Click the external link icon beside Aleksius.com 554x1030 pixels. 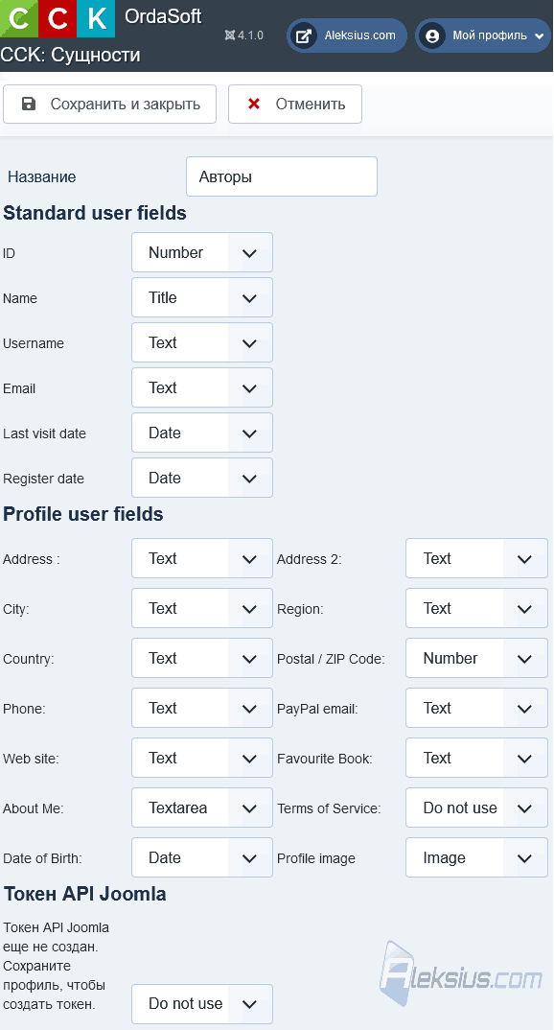tap(303, 35)
